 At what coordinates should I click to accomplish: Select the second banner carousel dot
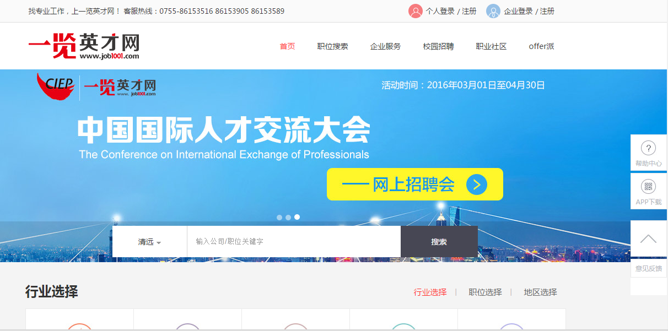click(x=288, y=218)
